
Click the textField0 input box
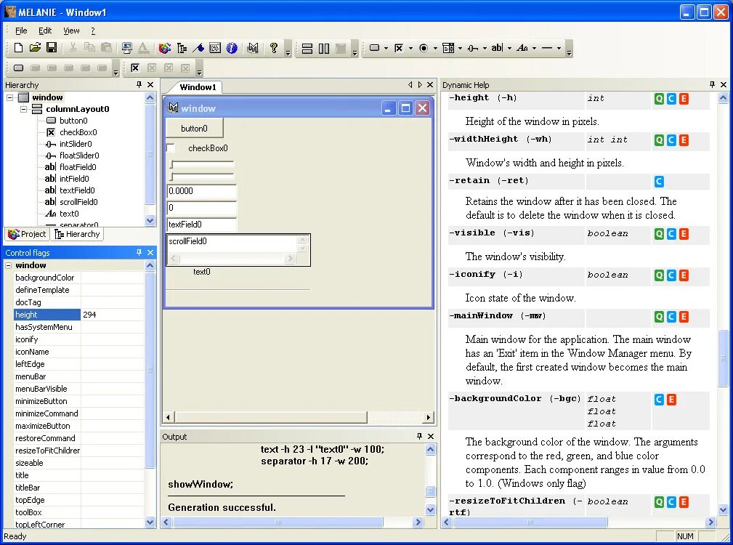click(201, 225)
